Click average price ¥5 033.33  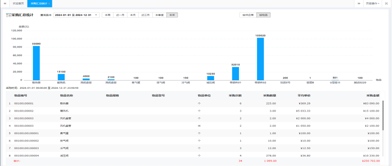pyautogui.click(x=303, y=111)
